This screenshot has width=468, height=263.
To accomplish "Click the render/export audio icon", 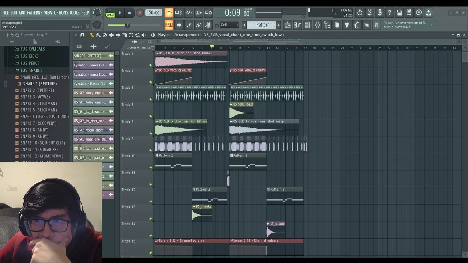I will pos(409,13).
